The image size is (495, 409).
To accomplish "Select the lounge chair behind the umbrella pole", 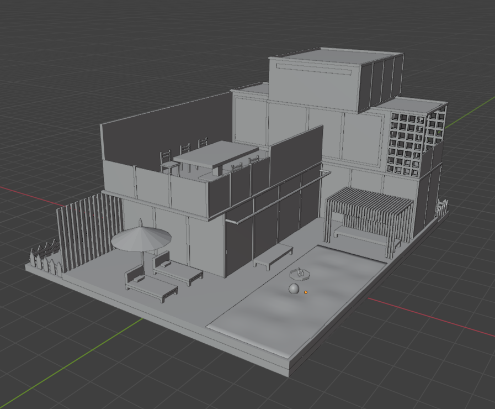I will 177,269.
